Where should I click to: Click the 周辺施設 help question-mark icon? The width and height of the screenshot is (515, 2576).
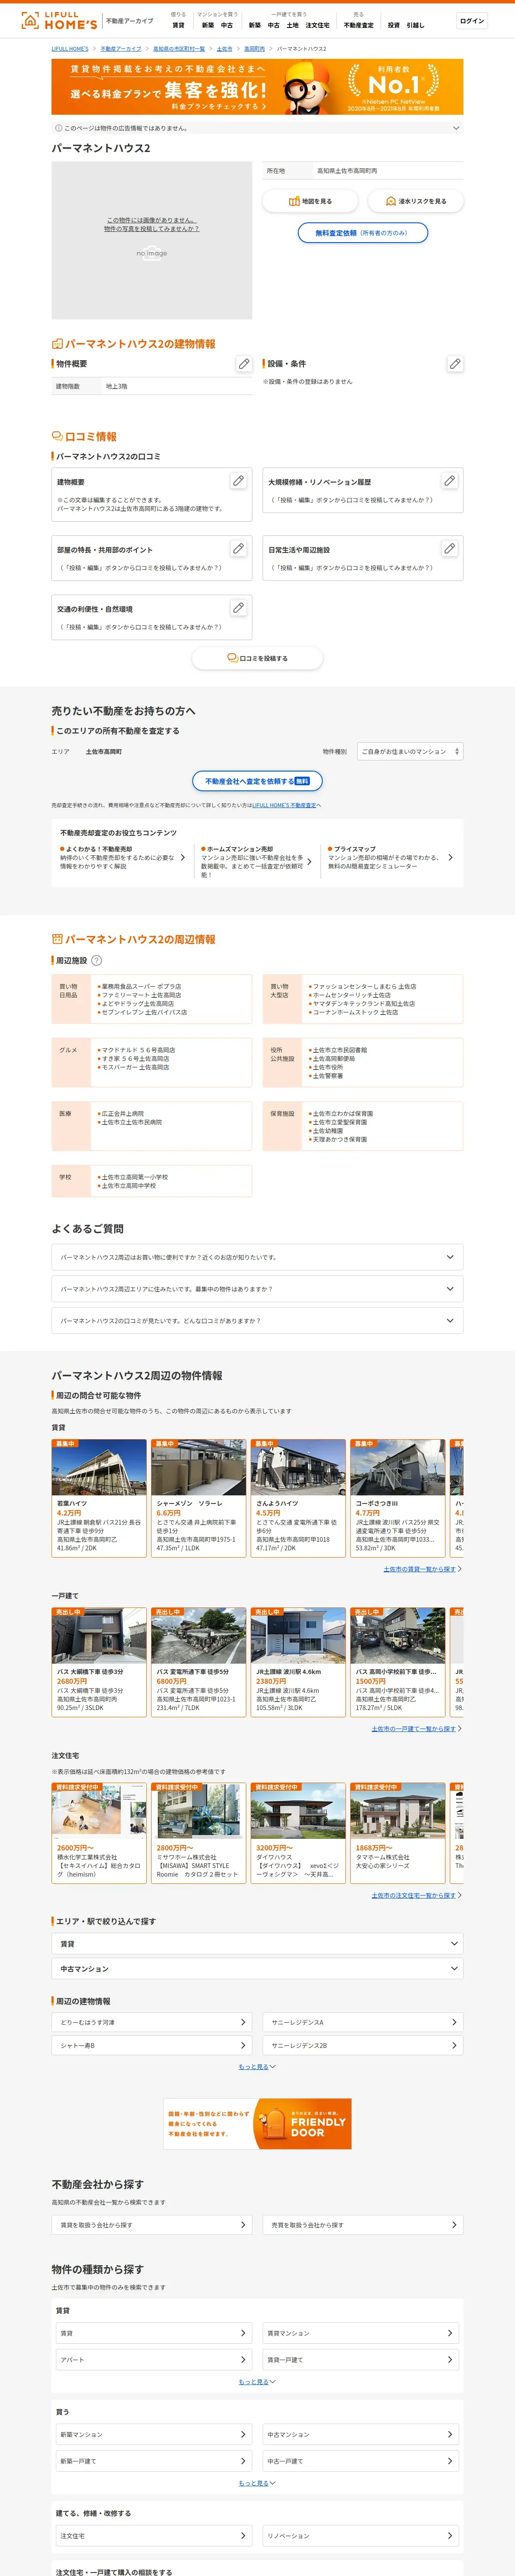click(97, 960)
